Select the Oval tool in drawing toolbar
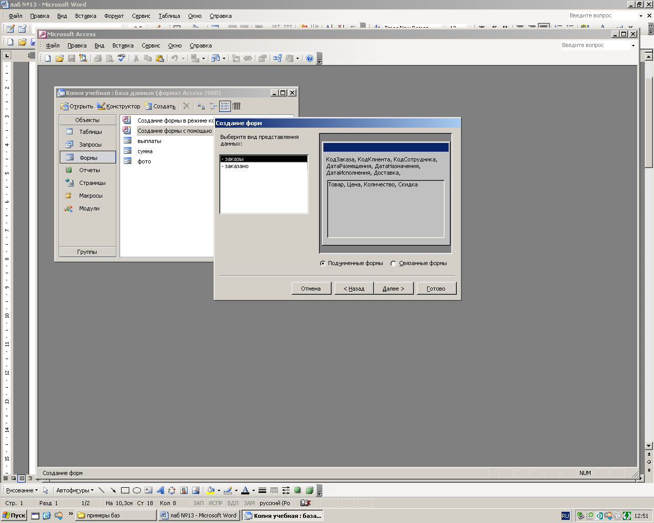 pos(137,490)
